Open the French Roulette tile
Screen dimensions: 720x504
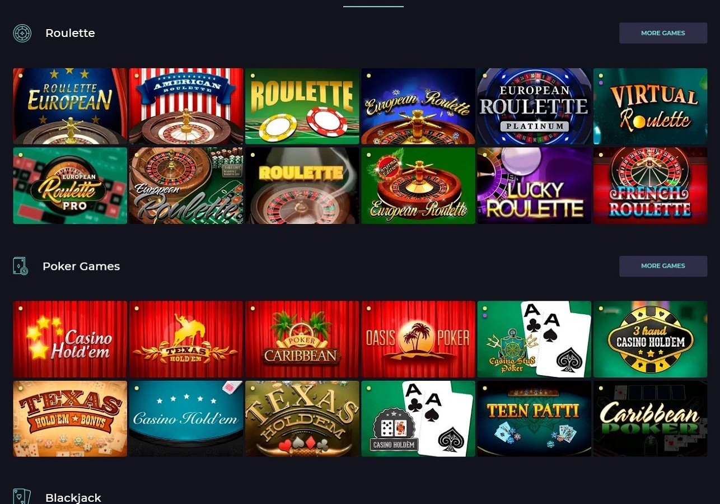pyautogui.click(x=650, y=185)
